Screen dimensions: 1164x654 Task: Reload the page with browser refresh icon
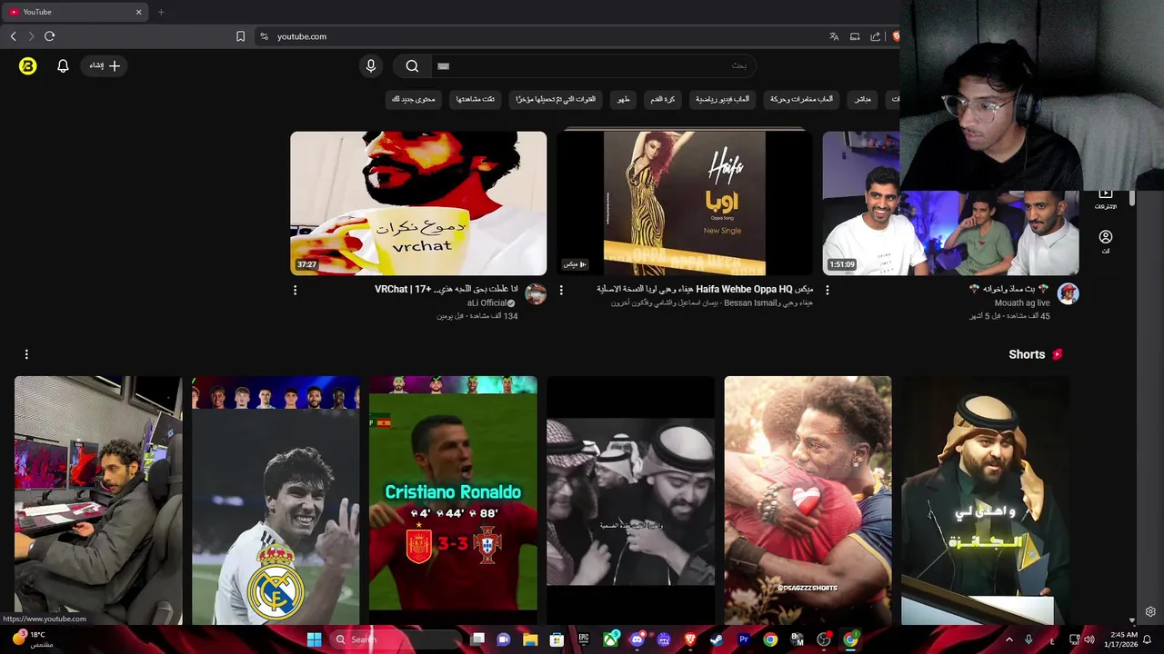pyautogui.click(x=49, y=36)
